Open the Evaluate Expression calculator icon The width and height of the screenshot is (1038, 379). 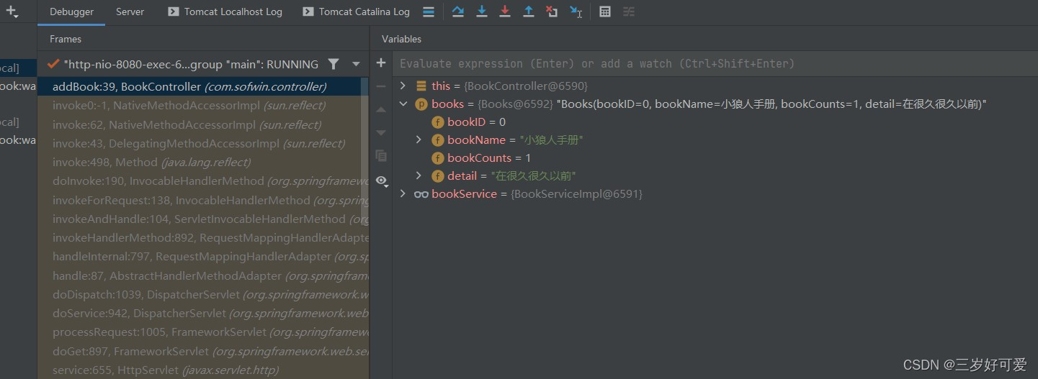(x=605, y=12)
